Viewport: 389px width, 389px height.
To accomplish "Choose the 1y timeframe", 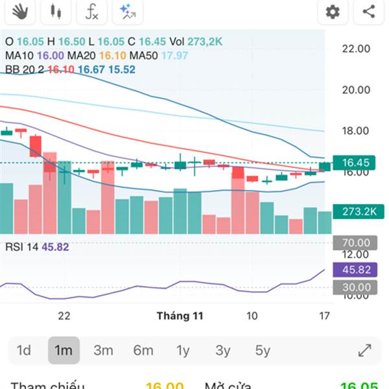I will click(x=183, y=351).
